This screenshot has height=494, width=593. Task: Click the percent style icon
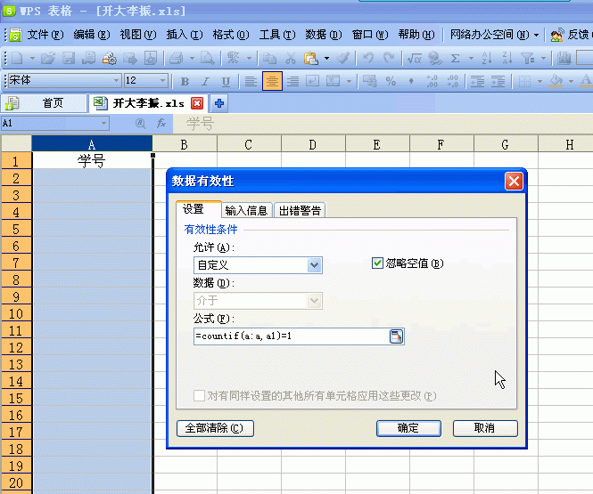tap(391, 81)
